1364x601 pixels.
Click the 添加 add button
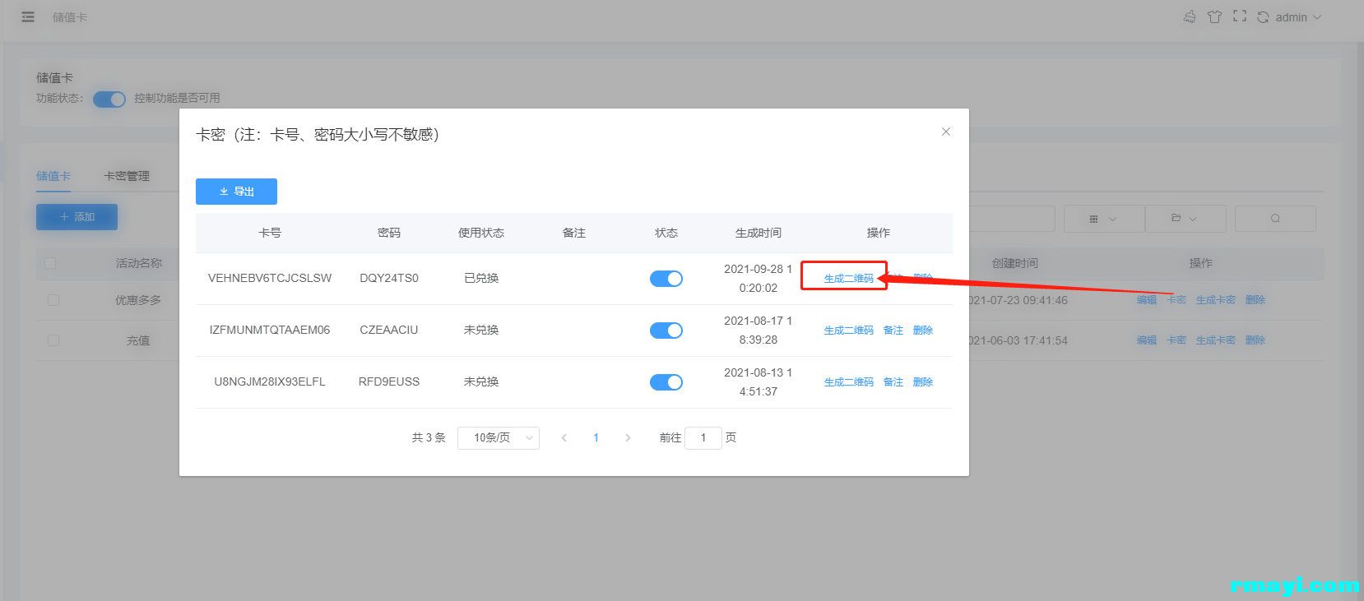[77, 217]
